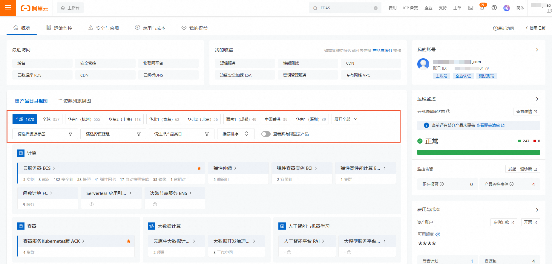Toggle available credit visibility eye icon

(438, 234)
